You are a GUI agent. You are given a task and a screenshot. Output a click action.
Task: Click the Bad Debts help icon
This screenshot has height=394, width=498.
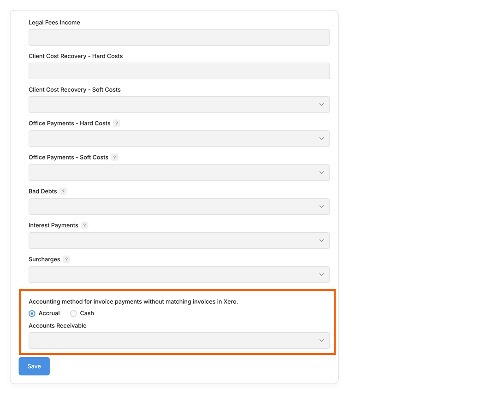(x=63, y=191)
